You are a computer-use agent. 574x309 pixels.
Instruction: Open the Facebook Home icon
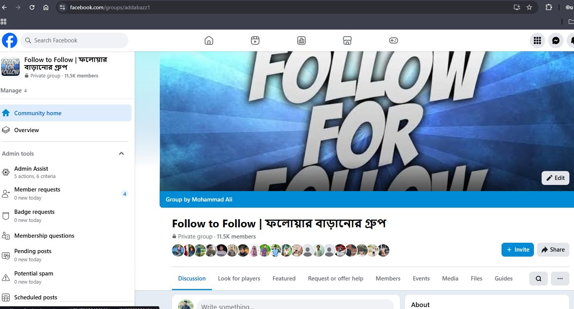pyautogui.click(x=209, y=40)
